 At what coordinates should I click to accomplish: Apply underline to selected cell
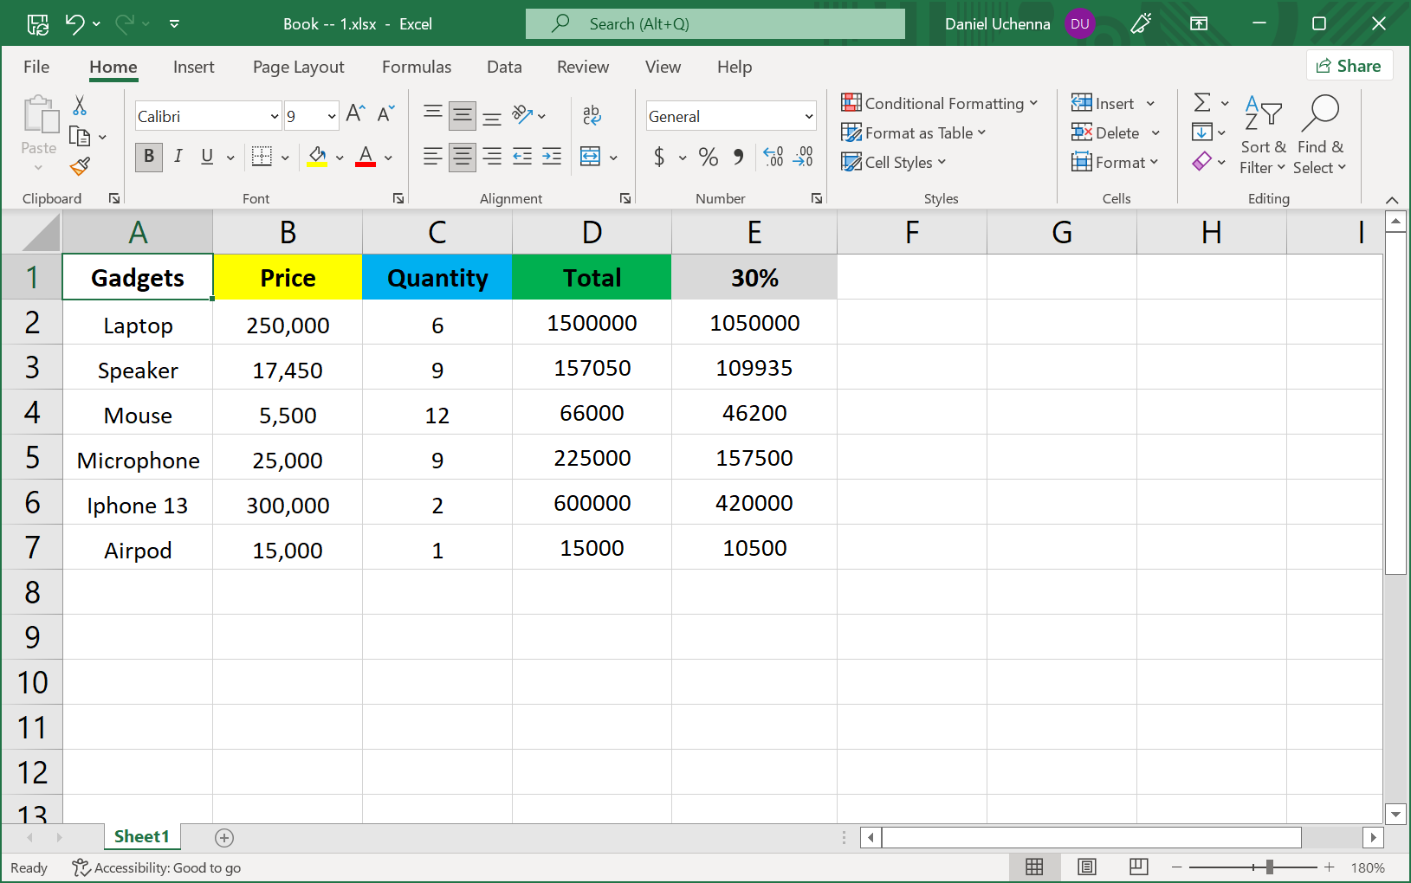click(x=206, y=157)
